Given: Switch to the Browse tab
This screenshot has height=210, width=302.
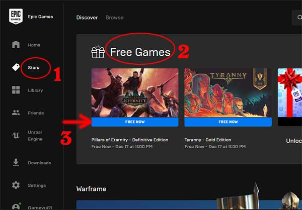Looking at the screenshot, I should tap(114, 18).
